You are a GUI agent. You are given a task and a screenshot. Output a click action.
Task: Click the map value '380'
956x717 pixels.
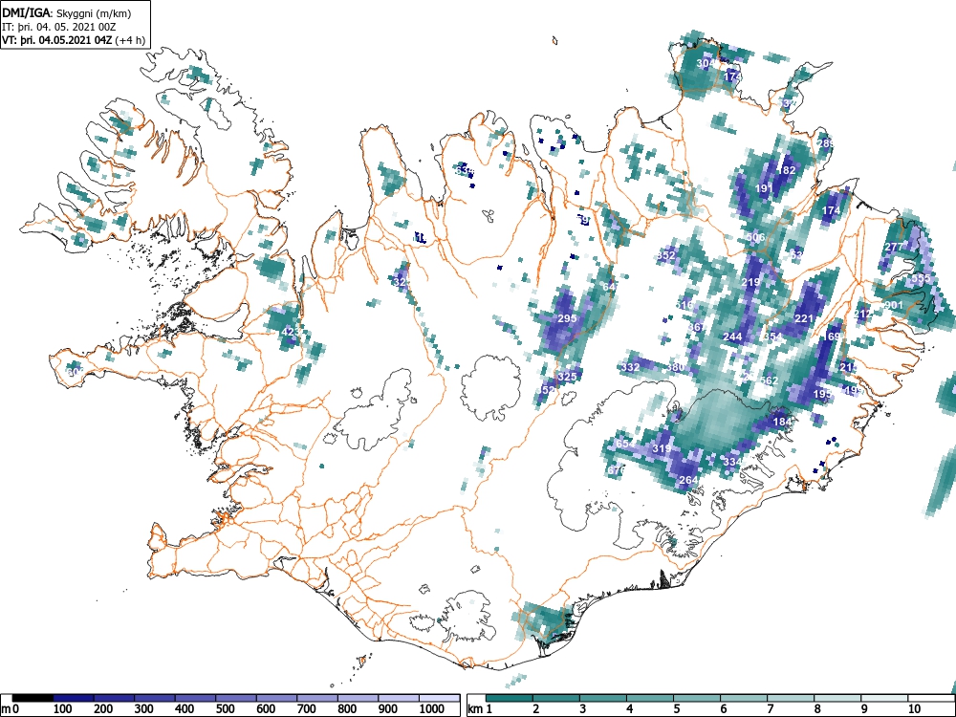click(x=675, y=368)
